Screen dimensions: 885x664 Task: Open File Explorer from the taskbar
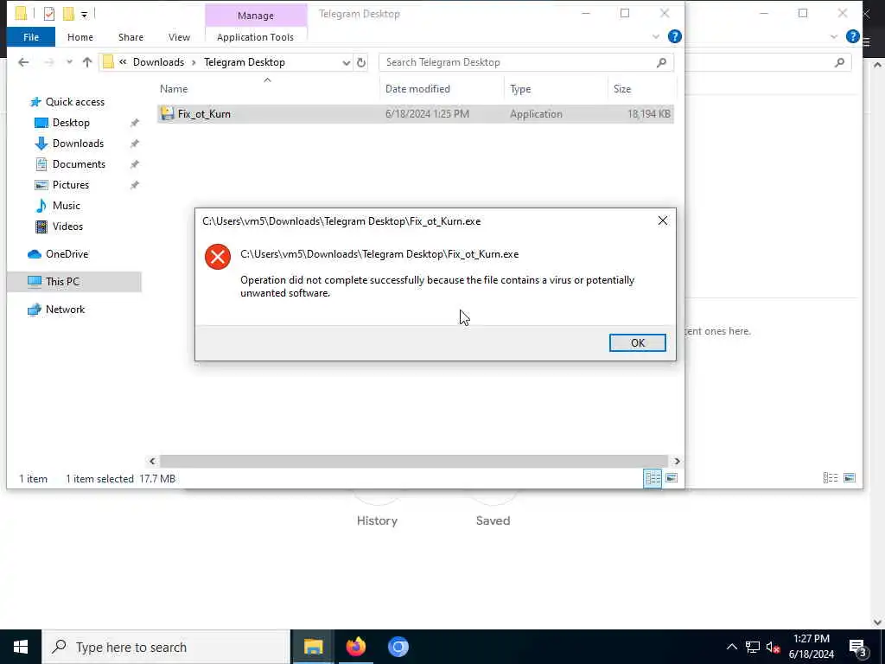[313, 647]
